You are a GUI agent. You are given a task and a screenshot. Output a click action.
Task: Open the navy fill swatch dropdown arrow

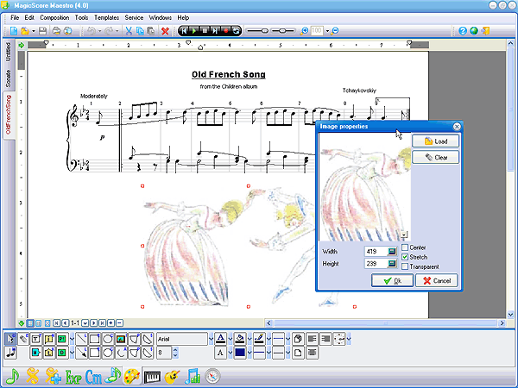coord(250,353)
